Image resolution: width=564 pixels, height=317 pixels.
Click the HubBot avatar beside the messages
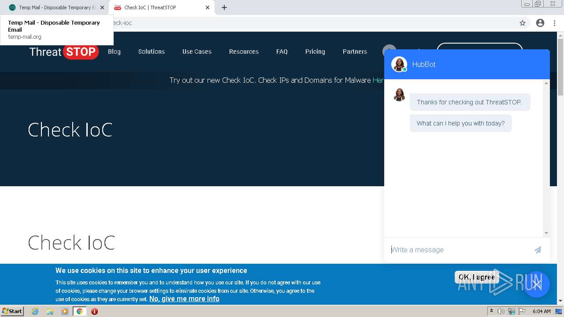[399, 95]
